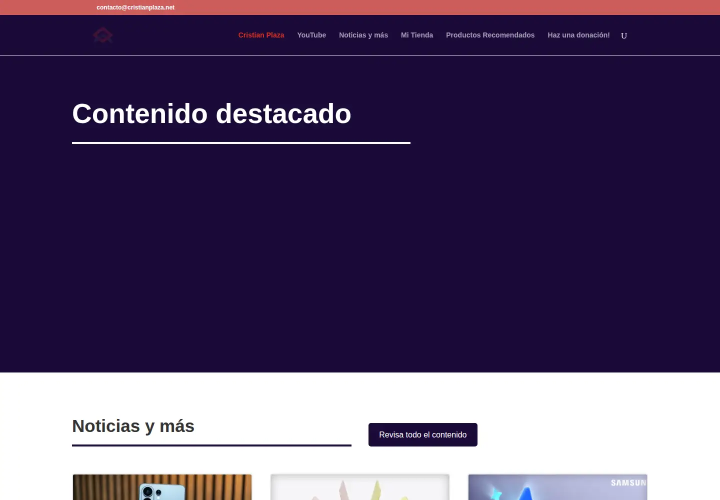Open the phone article thumbnail
The width and height of the screenshot is (720, 500).
162,487
